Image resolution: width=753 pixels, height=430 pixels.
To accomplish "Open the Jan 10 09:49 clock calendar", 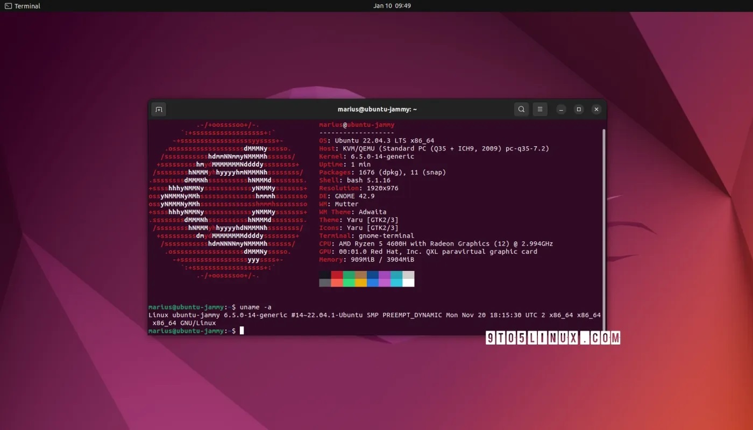I will click(x=392, y=6).
